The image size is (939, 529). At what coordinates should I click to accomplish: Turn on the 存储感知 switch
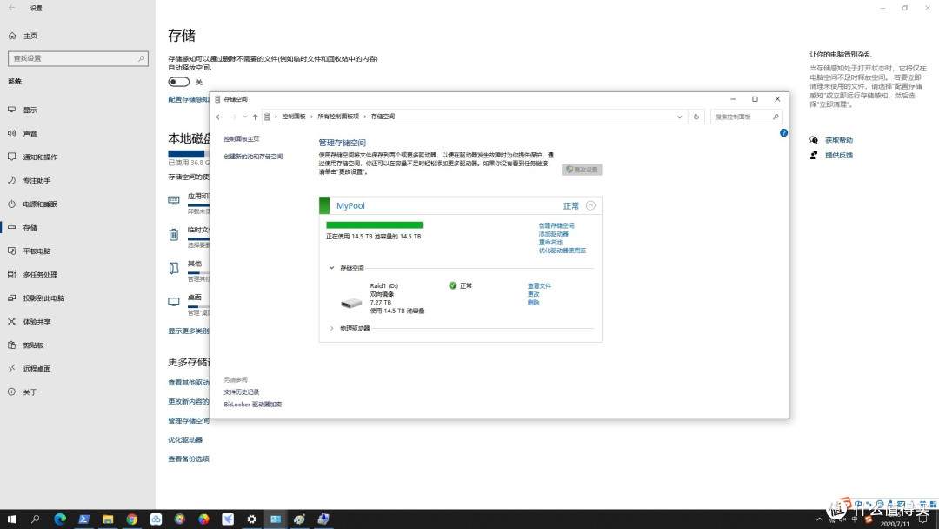click(x=178, y=81)
